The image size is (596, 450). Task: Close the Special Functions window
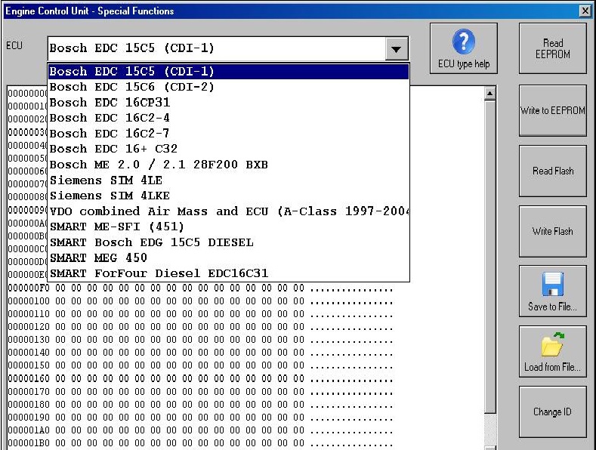[585, 11]
